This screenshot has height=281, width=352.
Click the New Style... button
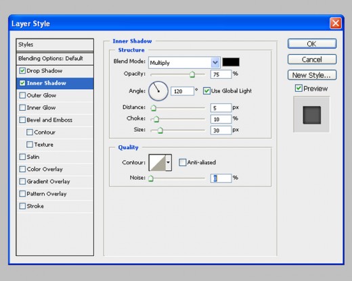pos(312,75)
